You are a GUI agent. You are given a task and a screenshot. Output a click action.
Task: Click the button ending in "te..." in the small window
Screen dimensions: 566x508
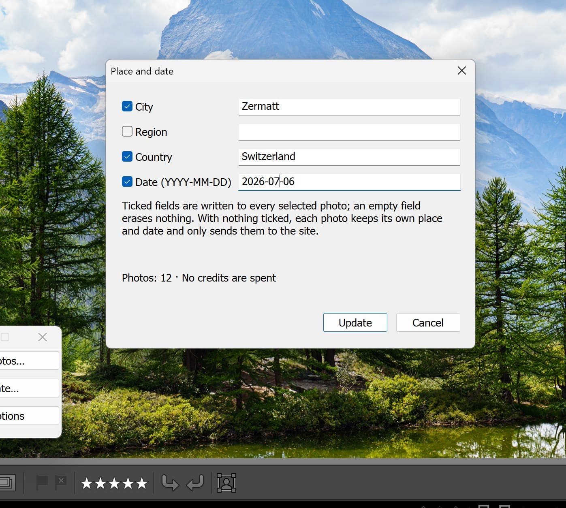pyautogui.click(x=29, y=388)
